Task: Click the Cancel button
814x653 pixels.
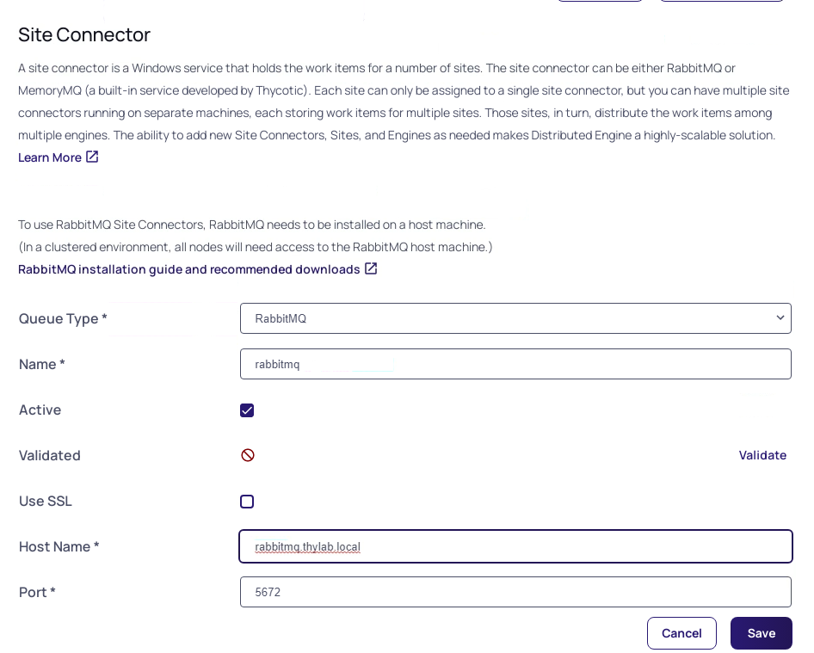Action: (x=681, y=632)
